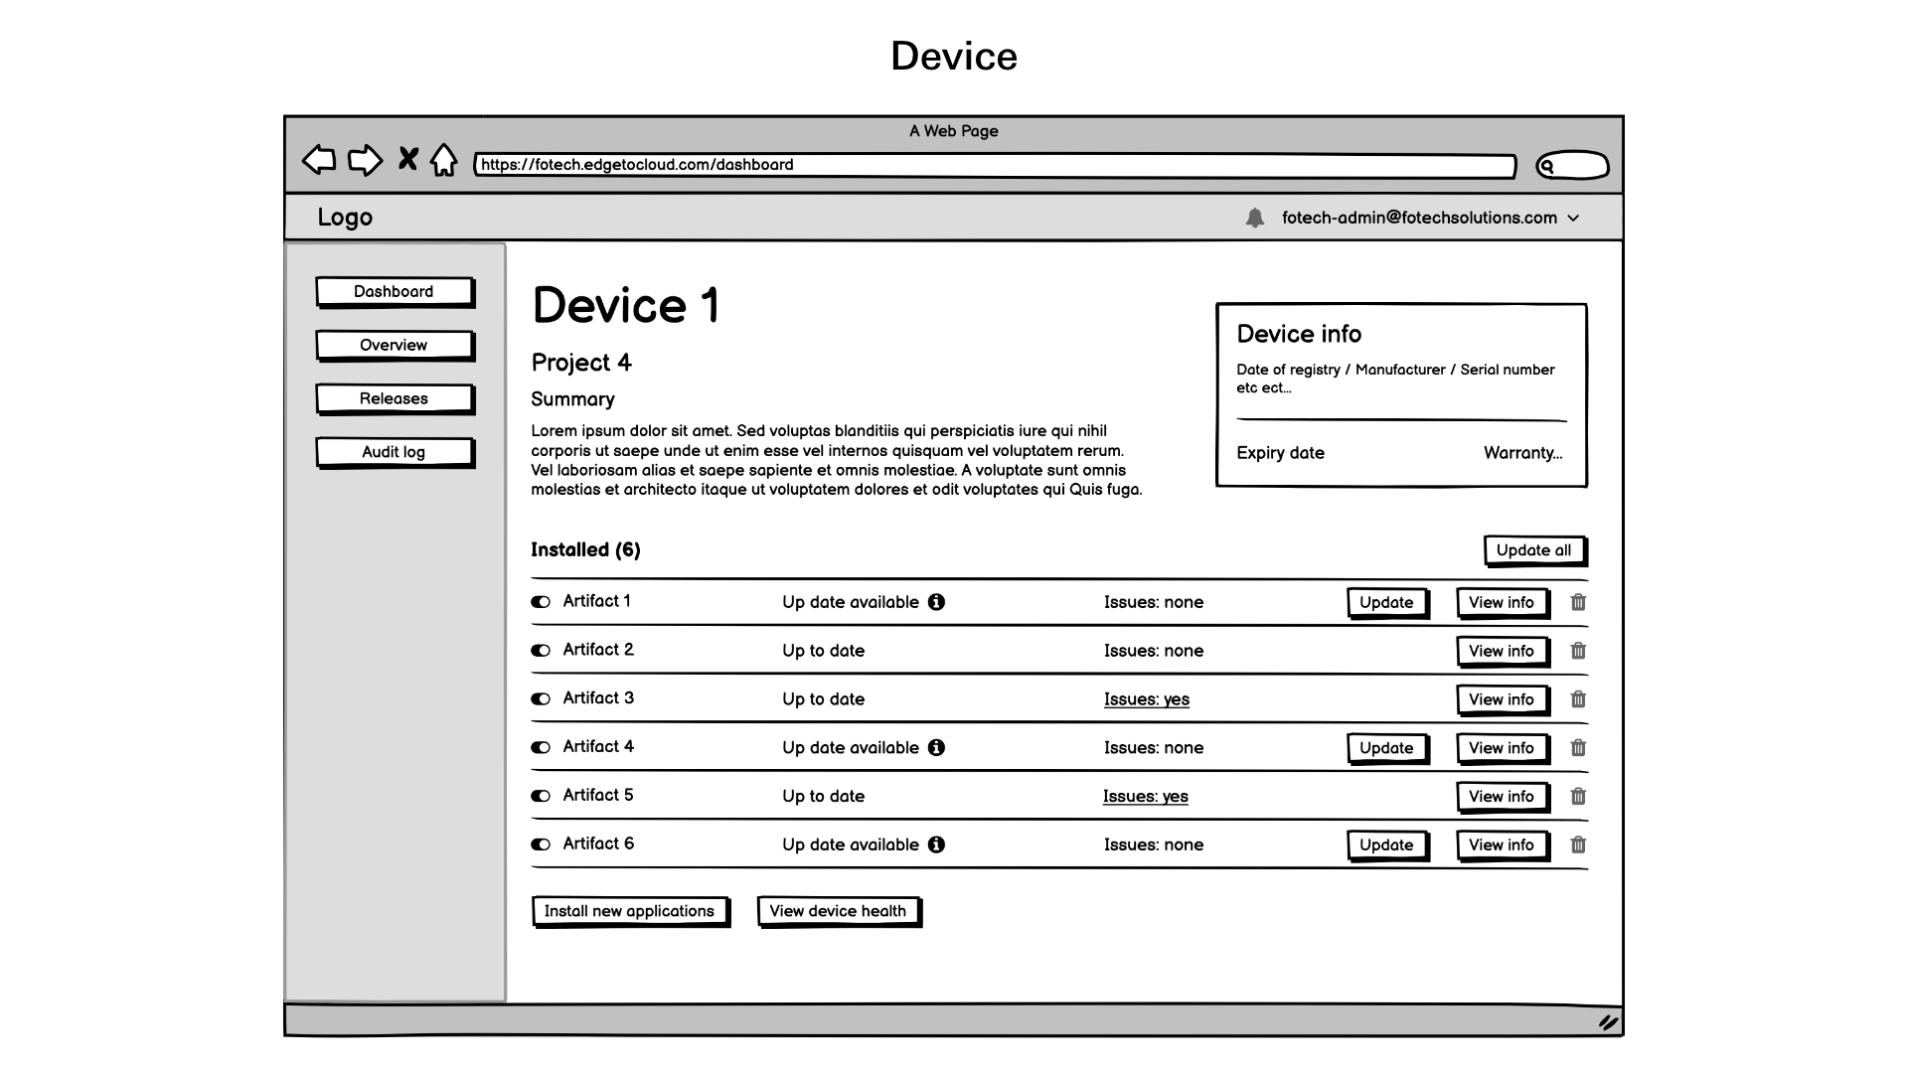The image size is (1908, 1073).
Task: Open the Releases sidebar menu item
Action: [x=394, y=398]
